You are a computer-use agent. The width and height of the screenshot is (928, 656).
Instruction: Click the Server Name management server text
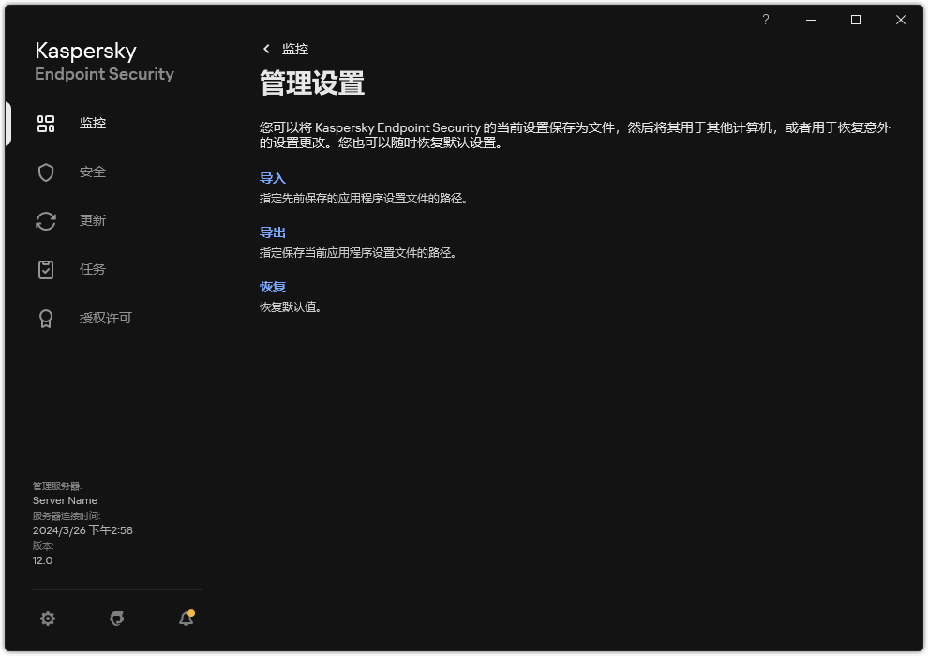click(65, 499)
